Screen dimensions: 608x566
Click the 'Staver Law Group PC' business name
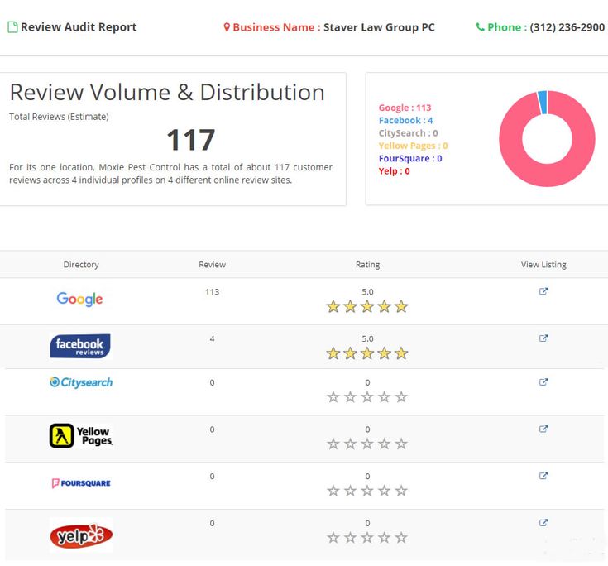[379, 27]
